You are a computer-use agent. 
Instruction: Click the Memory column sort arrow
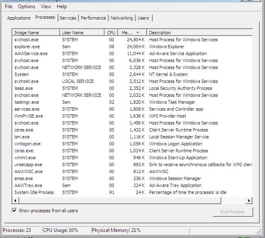pos(138,32)
